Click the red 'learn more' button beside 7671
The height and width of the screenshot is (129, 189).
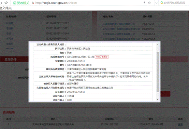point(102,57)
